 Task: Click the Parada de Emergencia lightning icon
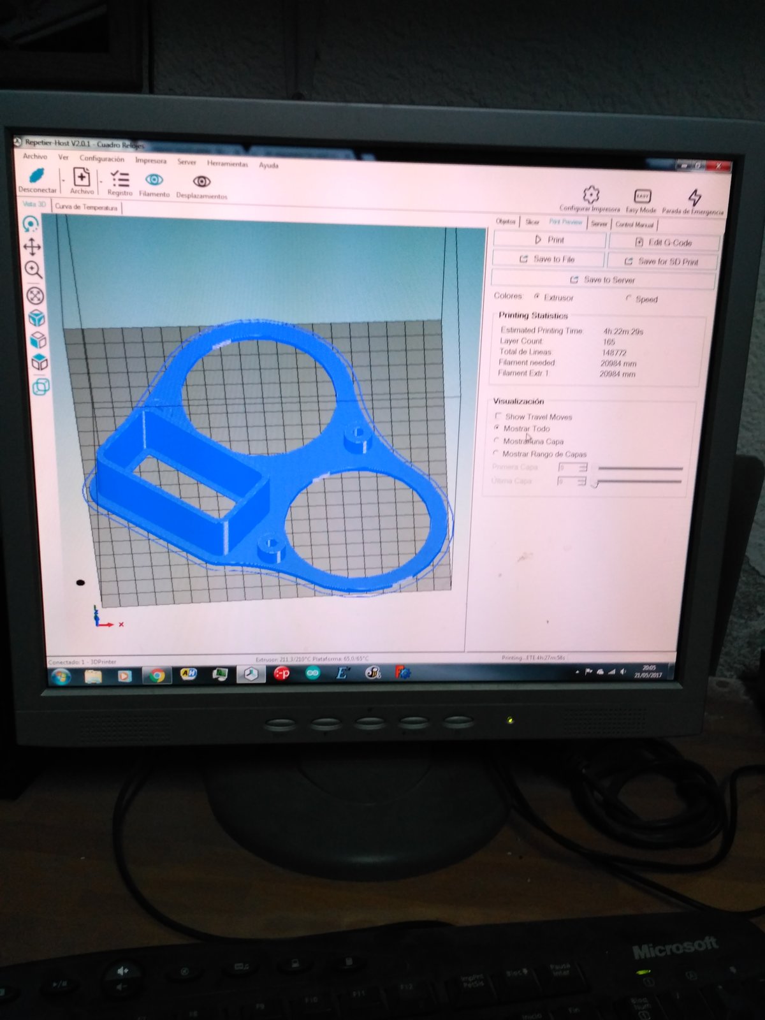694,197
